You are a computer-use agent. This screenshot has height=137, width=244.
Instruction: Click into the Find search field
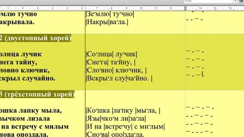(208, 1)
